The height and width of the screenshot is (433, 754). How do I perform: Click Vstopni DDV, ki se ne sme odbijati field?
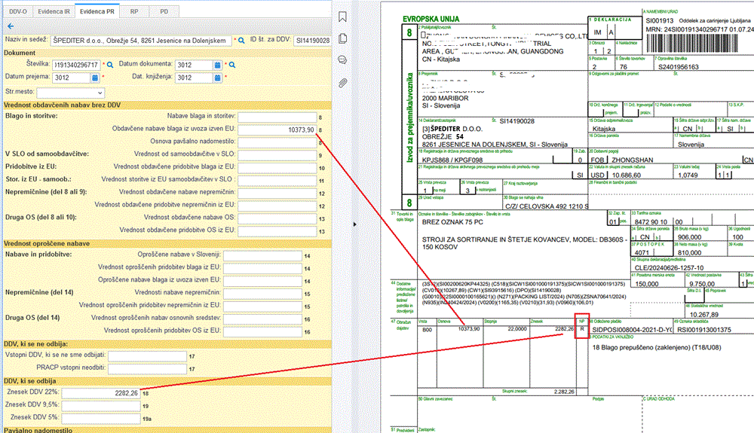(147, 356)
